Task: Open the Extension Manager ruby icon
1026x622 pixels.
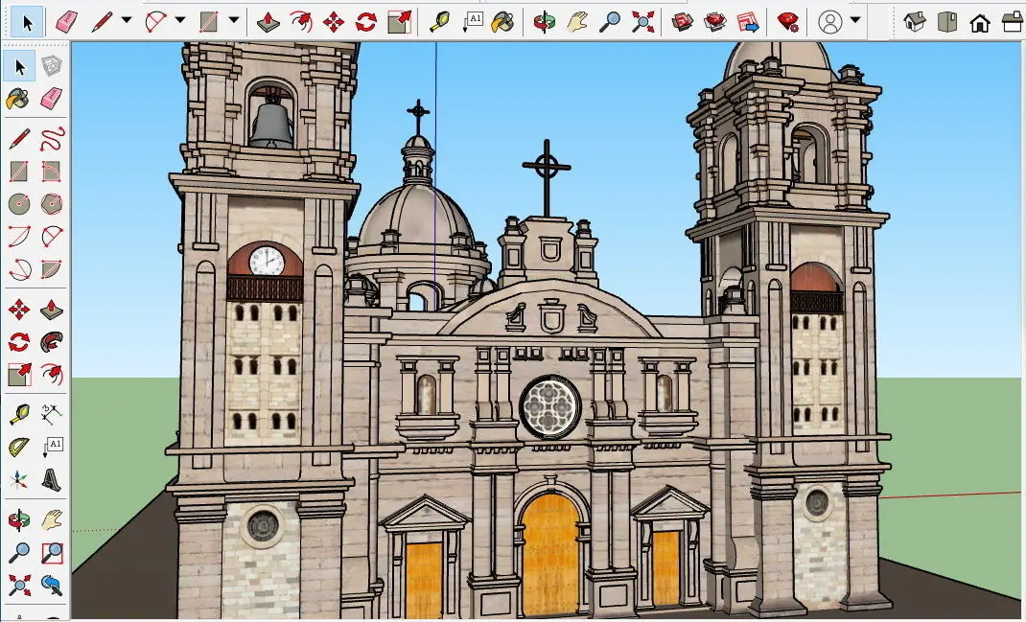Action: point(788,22)
